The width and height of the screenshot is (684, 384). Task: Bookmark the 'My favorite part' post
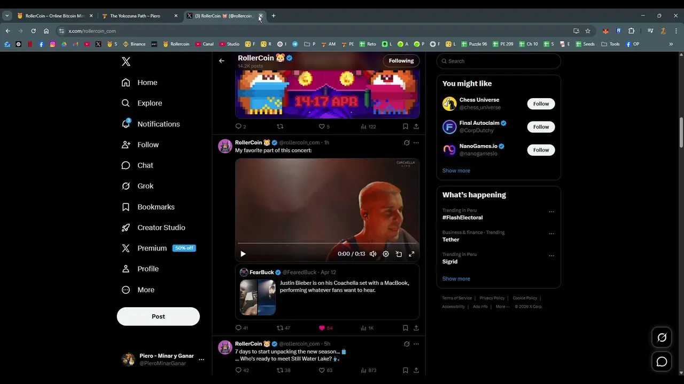tap(405, 328)
